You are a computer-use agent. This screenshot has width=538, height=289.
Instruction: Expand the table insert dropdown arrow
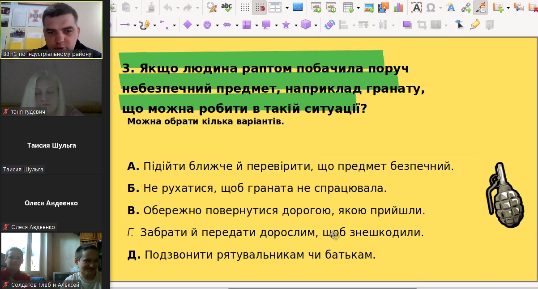pos(358,8)
